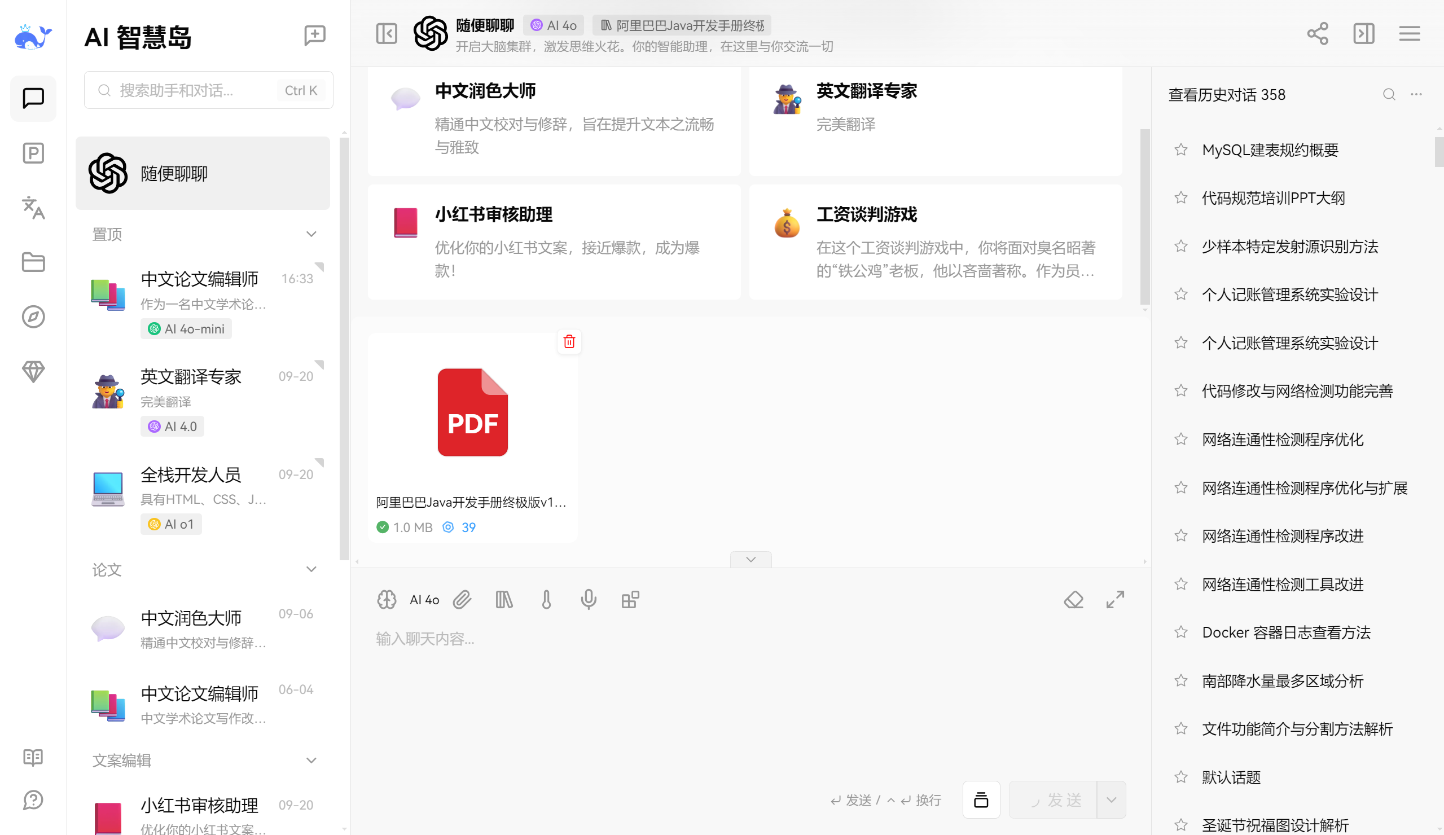Open dropdown arrow next to 发送 button
This screenshot has width=1444, height=835.
point(1111,800)
